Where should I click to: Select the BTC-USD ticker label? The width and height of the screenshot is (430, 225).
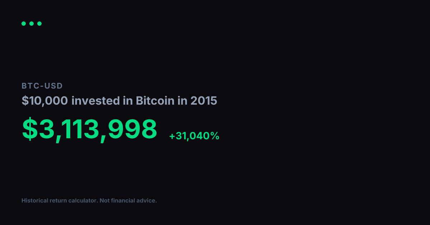pyautogui.click(x=42, y=86)
